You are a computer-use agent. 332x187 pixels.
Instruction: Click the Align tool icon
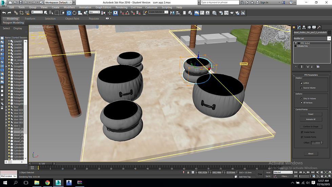coord(178,13)
